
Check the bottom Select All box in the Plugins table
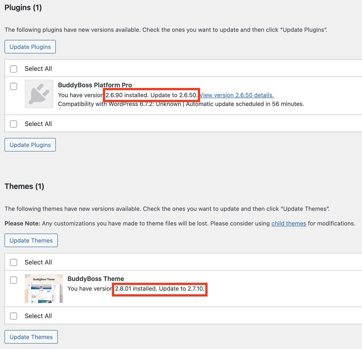point(14,124)
